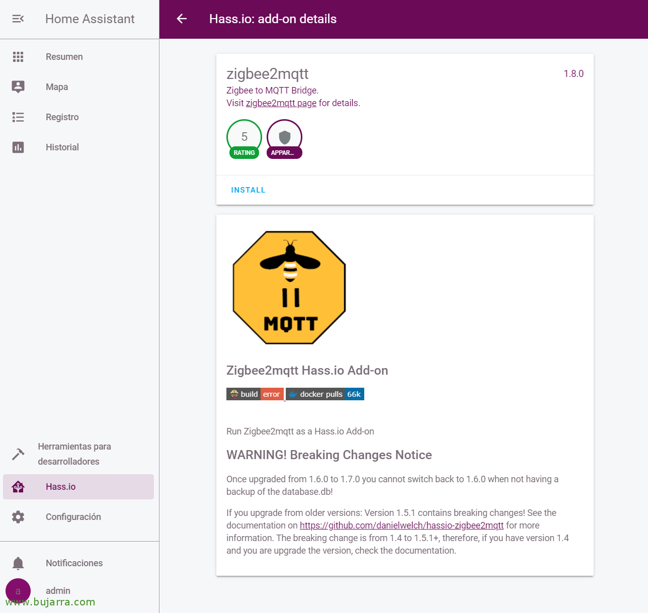
Task: Click version number 1.8.0
Action: pos(574,73)
